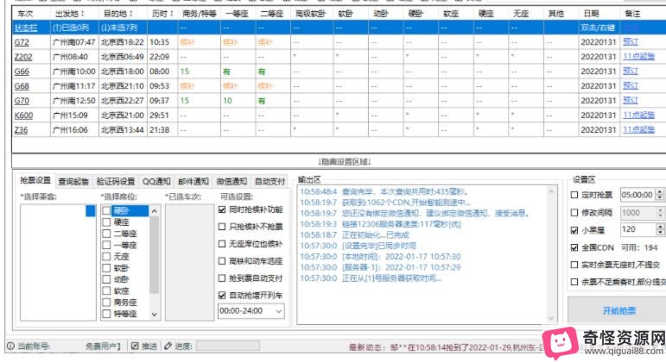Check the 修改间隔 option
This screenshot has height=362, width=666.
tap(574, 212)
